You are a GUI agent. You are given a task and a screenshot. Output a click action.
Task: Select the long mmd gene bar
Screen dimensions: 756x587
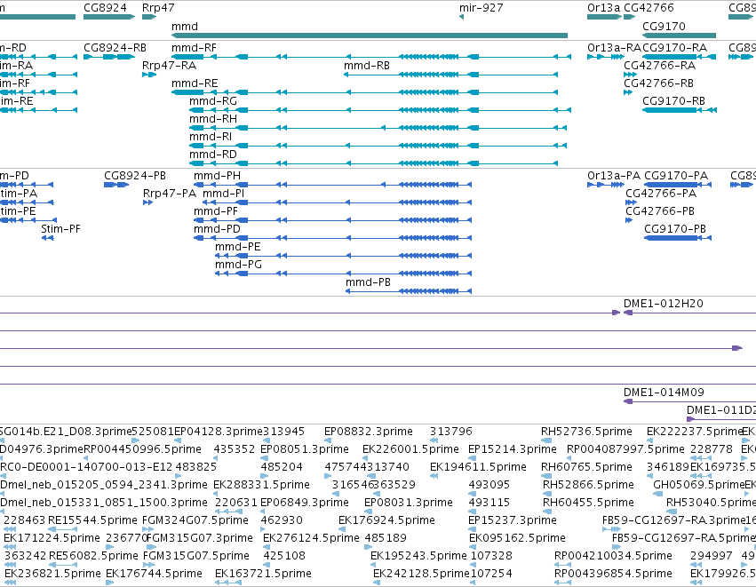click(x=370, y=36)
